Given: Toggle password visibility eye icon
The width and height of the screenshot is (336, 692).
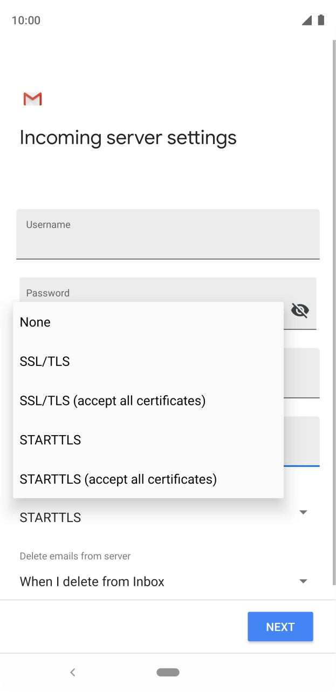Looking at the screenshot, I should click(300, 310).
